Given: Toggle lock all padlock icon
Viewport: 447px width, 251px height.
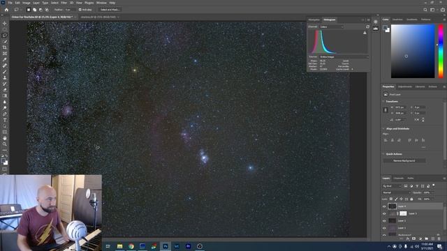Looking at the screenshot, I should click(x=411, y=199).
